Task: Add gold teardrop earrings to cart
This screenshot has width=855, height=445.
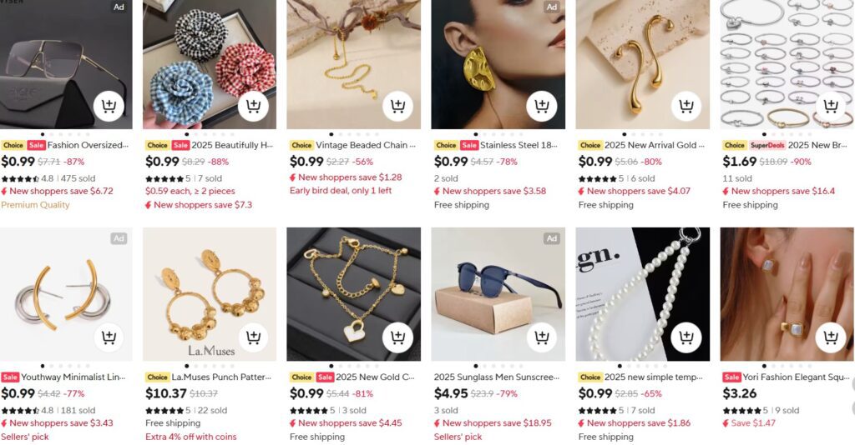Action: coord(686,106)
